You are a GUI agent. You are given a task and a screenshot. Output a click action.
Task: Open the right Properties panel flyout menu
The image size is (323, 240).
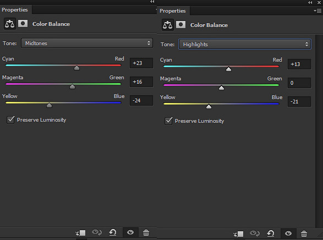coord(317,10)
